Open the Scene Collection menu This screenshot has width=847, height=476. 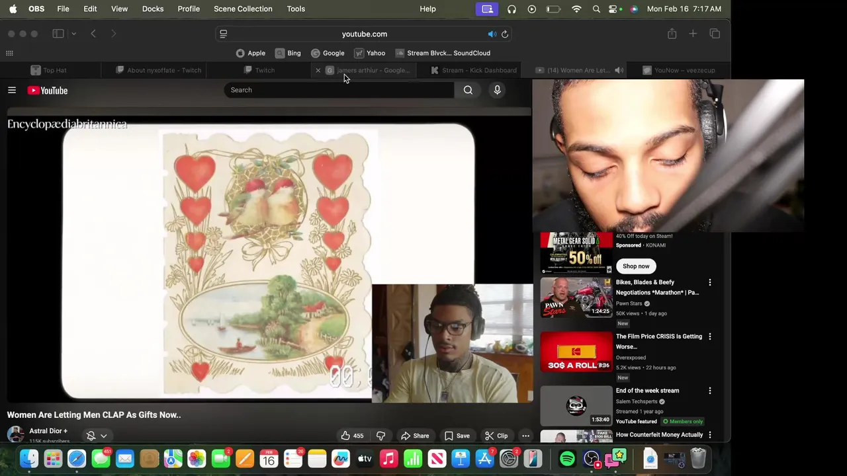tap(243, 9)
